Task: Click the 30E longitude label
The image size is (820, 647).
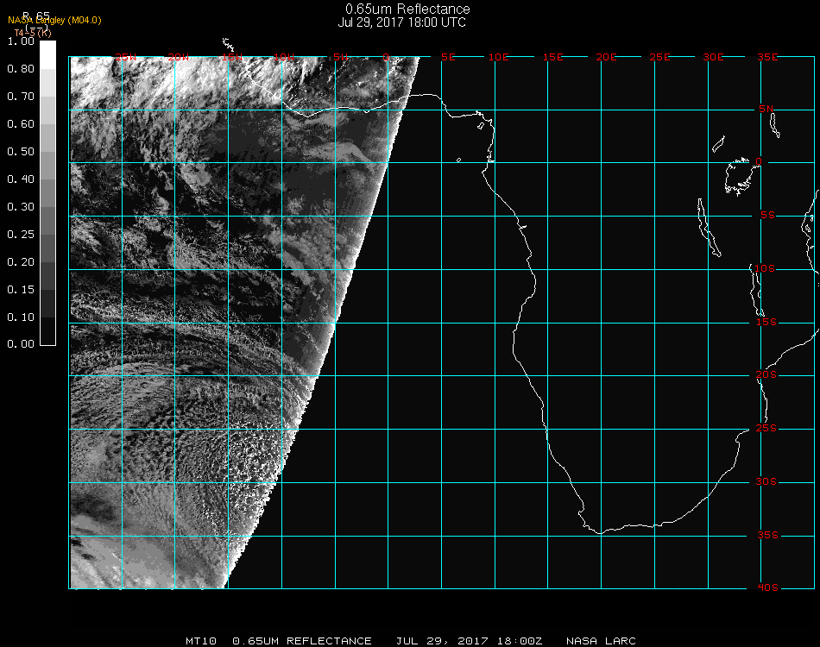Action: point(713,57)
